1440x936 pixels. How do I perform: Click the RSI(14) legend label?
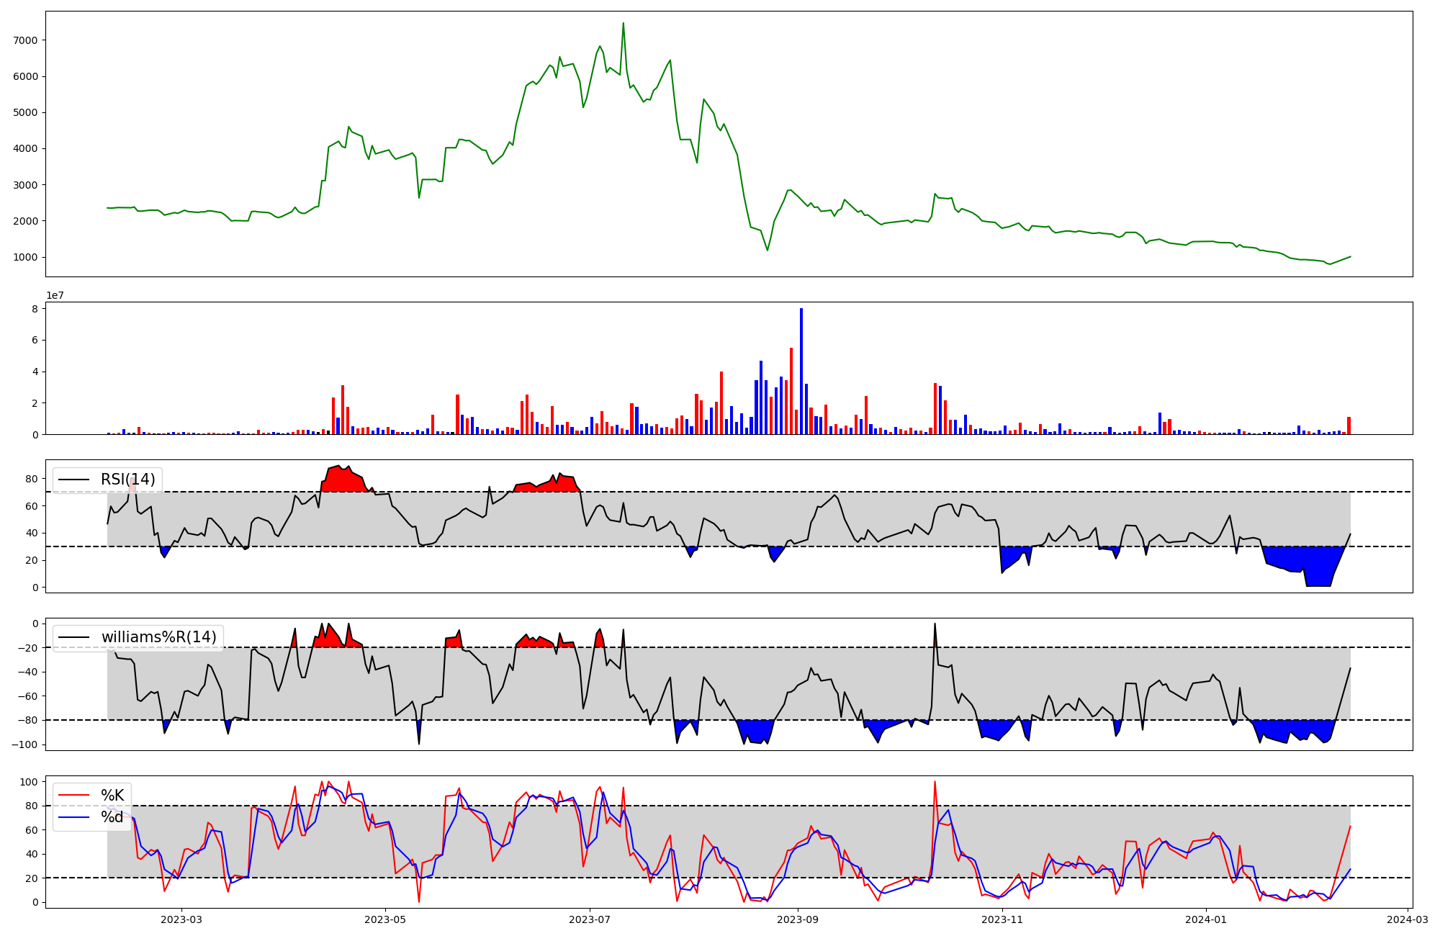pyautogui.click(x=127, y=480)
